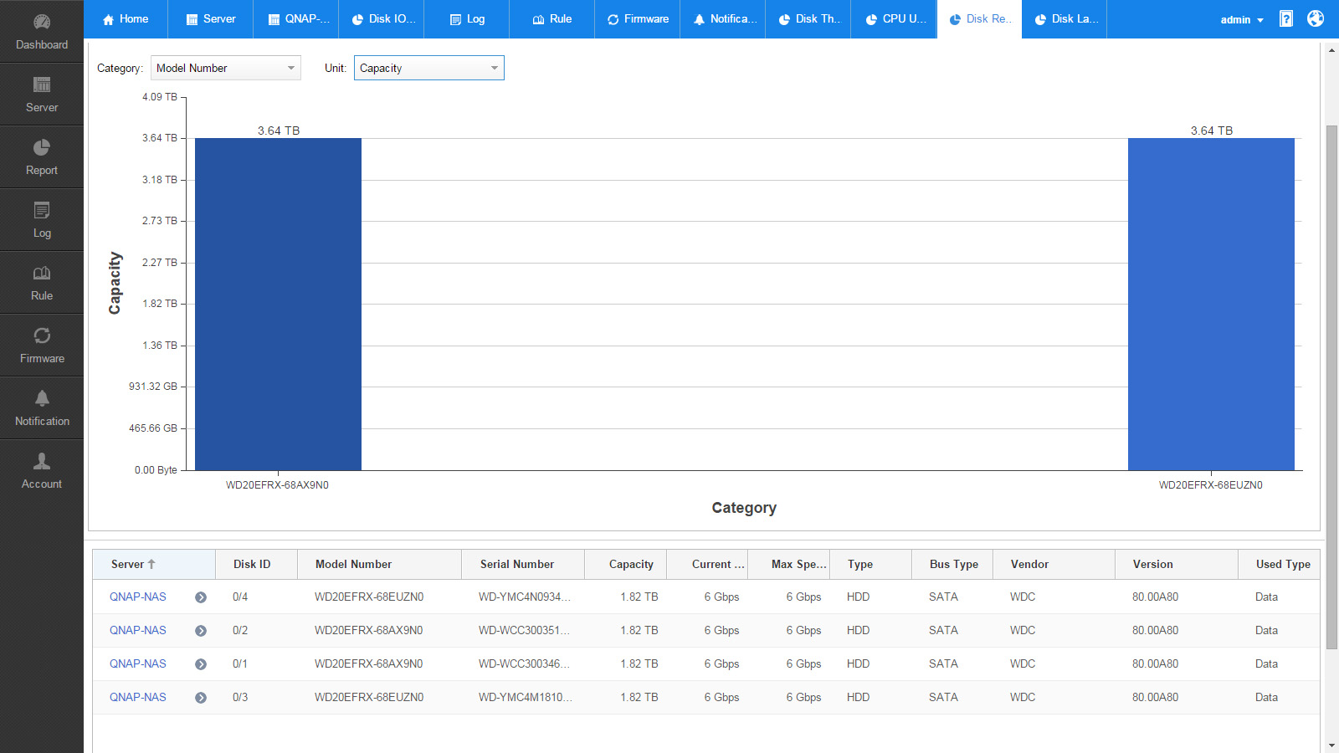Open QNAP-NAS link for disk 0/4

point(138,597)
